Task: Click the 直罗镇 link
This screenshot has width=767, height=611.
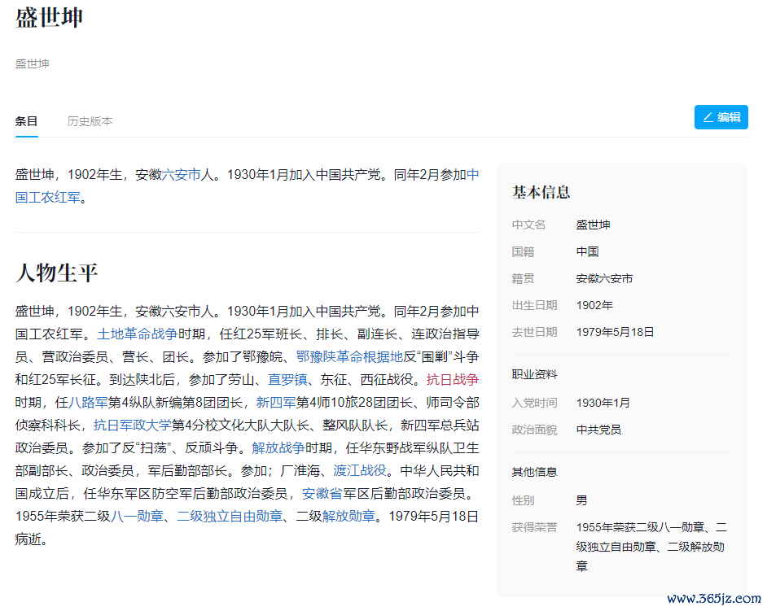Action: pos(287,379)
